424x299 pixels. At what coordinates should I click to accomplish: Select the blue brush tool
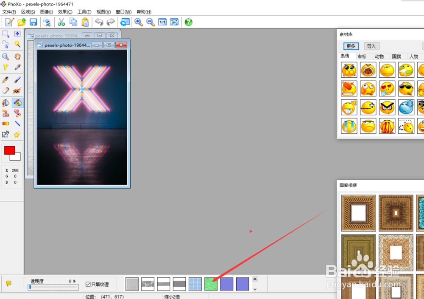point(17,79)
